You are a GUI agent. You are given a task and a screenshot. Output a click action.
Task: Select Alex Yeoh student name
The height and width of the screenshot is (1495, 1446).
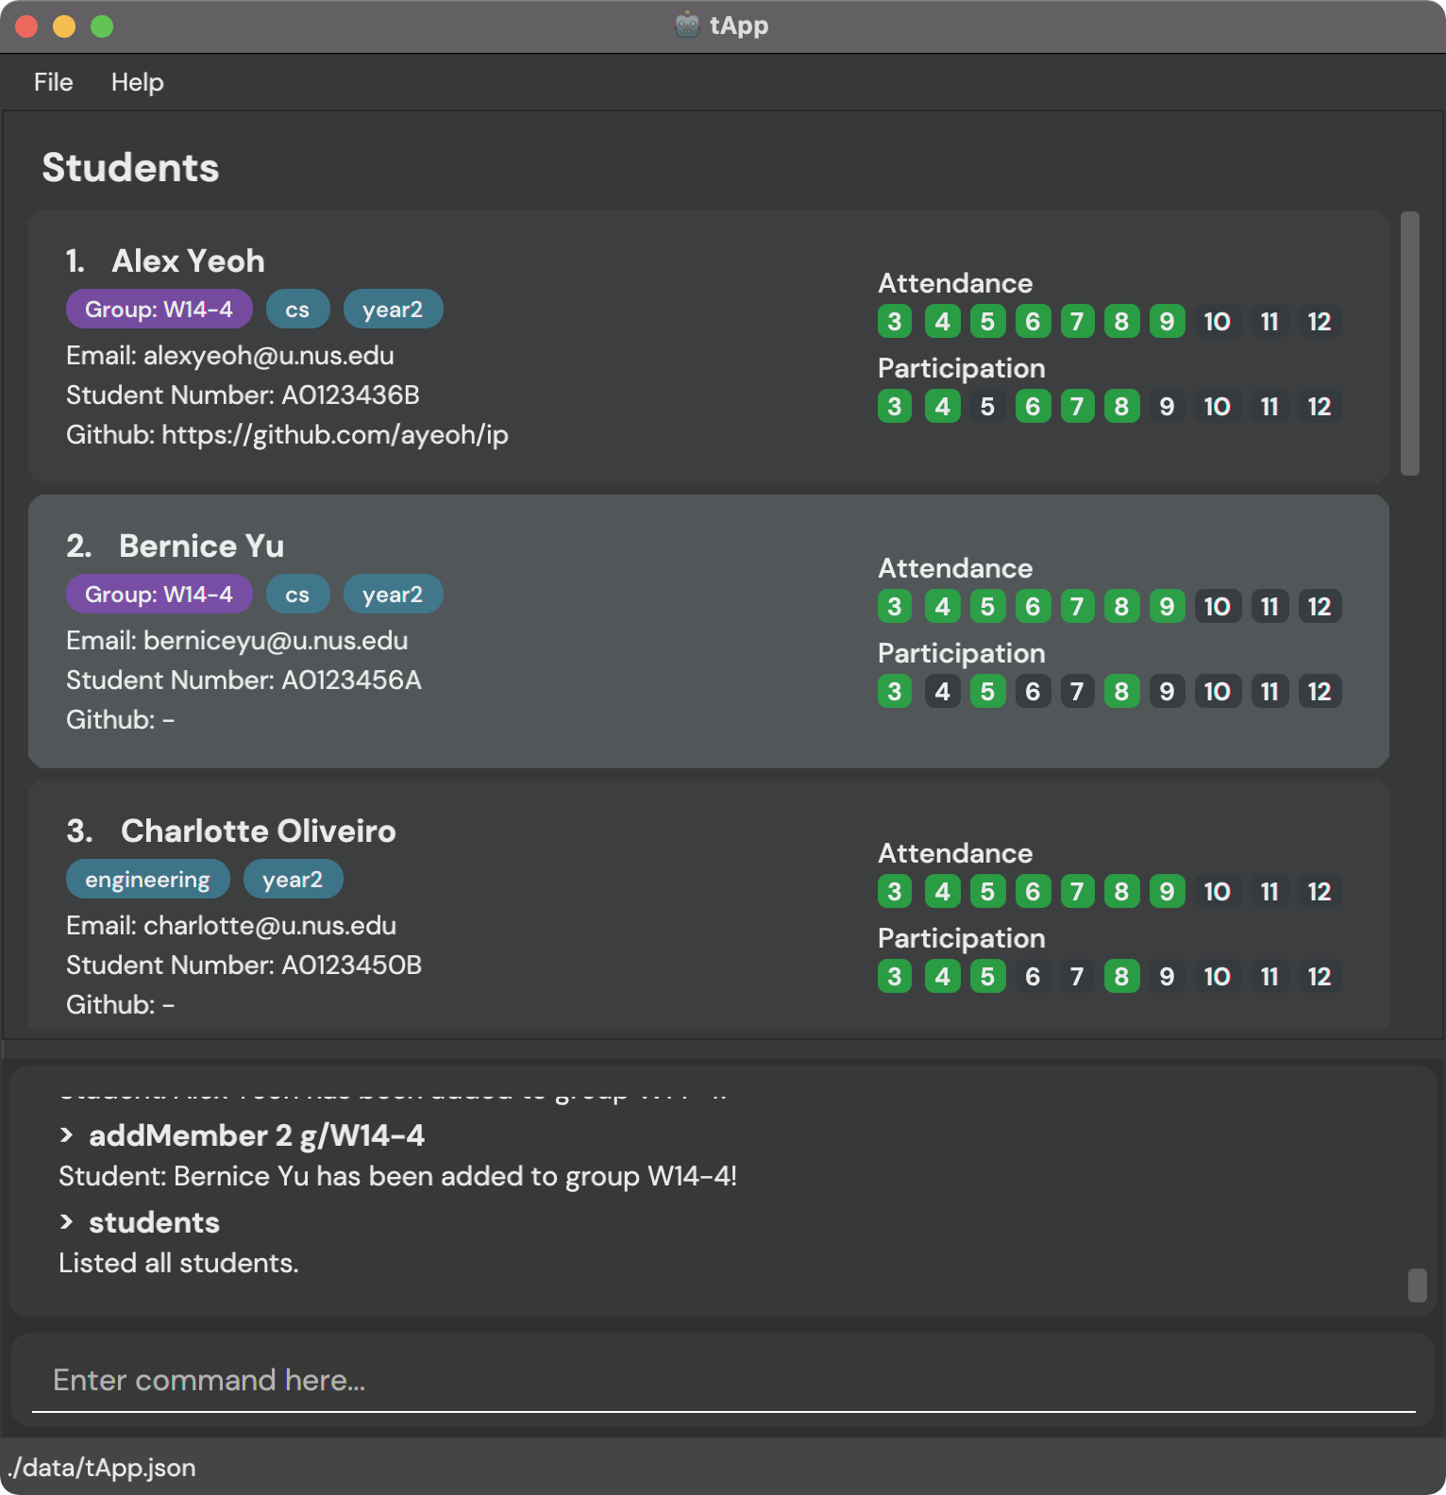[x=188, y=260]
